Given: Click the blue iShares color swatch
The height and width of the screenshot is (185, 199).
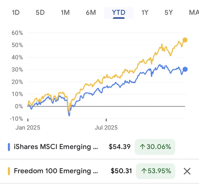Looking at the screenshot, I should point(9,147).
